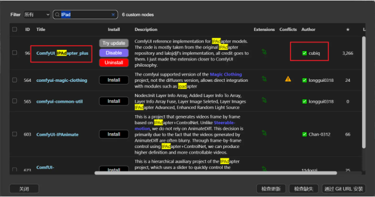Screen dimensions: 375x197
Task: Click the green check next to cubiq
Action: pyautogui.click(x=304, y=53)
